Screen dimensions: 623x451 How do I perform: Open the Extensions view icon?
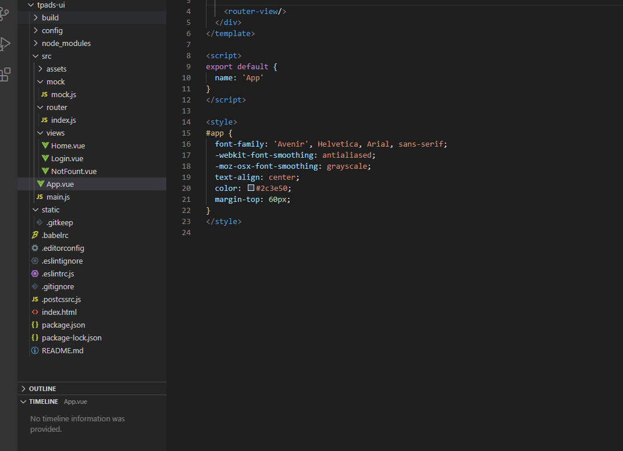[x=5, y=74]
